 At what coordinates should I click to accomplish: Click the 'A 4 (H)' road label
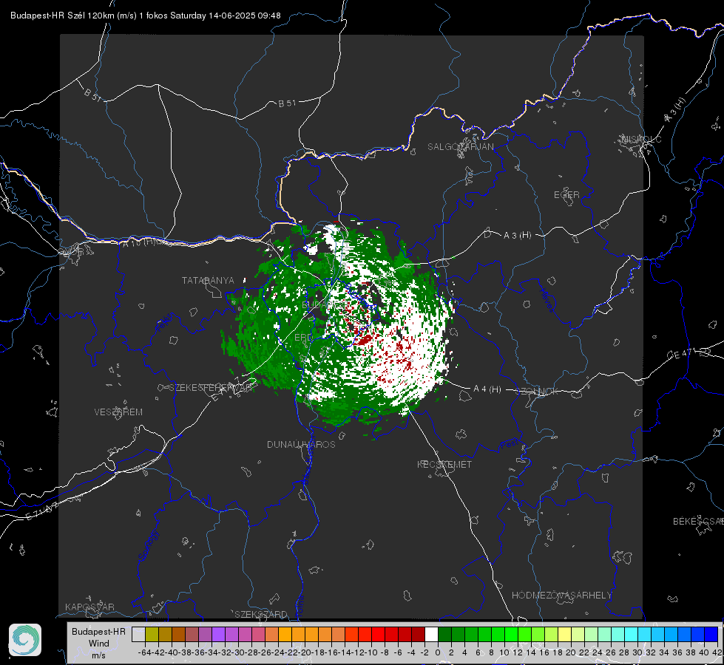(487, 389)
